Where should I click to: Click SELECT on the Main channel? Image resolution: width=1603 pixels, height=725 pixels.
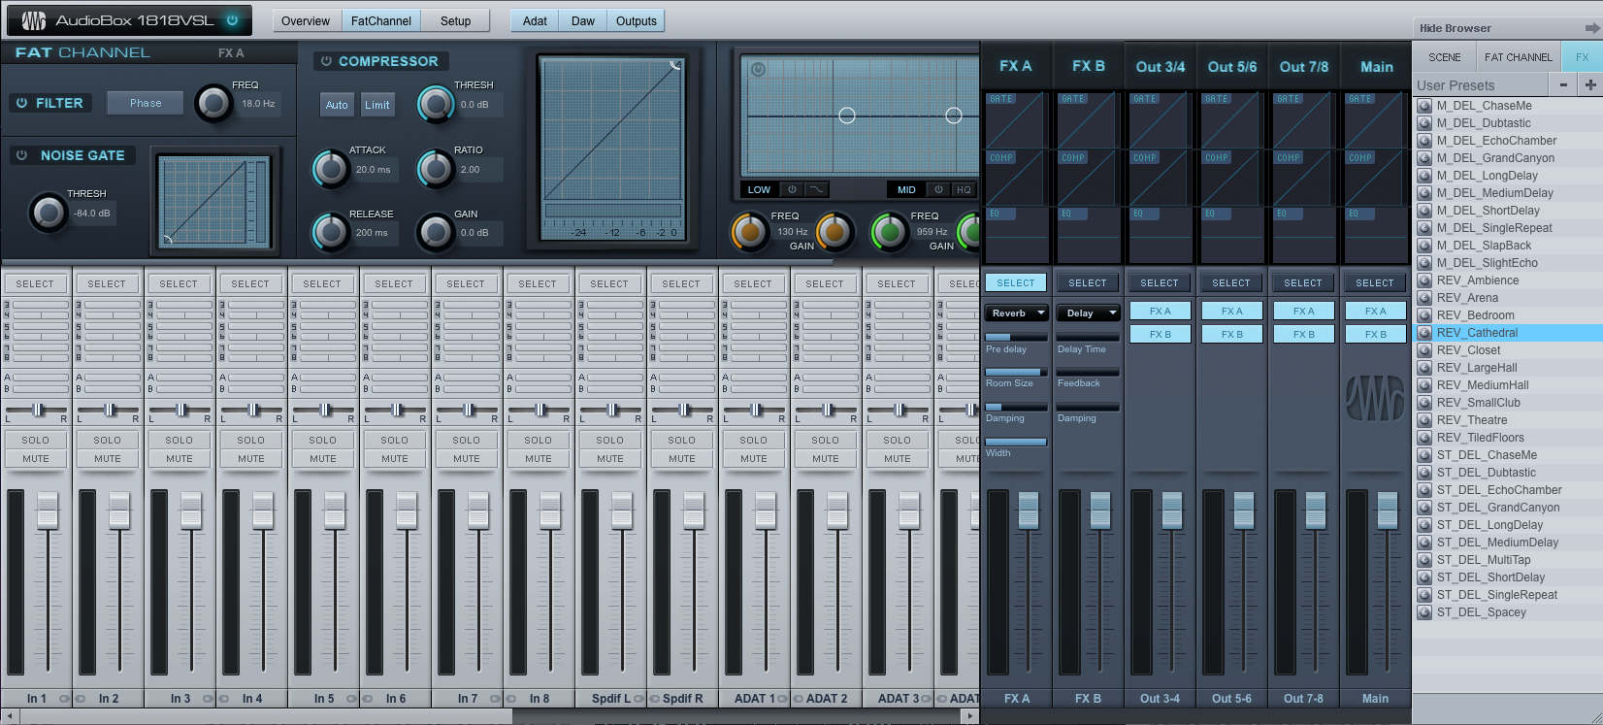1375,282
